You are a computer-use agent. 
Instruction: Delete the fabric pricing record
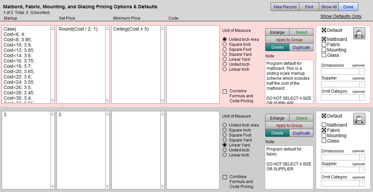pos(277,133)
